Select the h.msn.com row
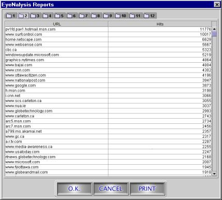Viewport: 222px width, 200px height. (x=108, y=91)
